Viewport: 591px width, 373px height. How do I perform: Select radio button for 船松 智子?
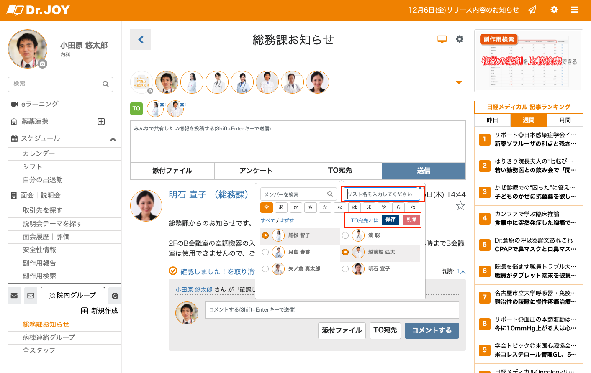[x=265, y=235]
